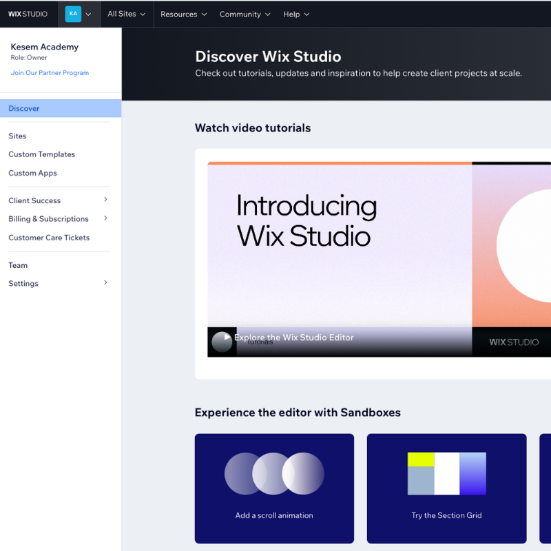This screenshot has width=551, height=551.
Task: Open the All Sites dropdown
Action: click(x=127, y=14)
